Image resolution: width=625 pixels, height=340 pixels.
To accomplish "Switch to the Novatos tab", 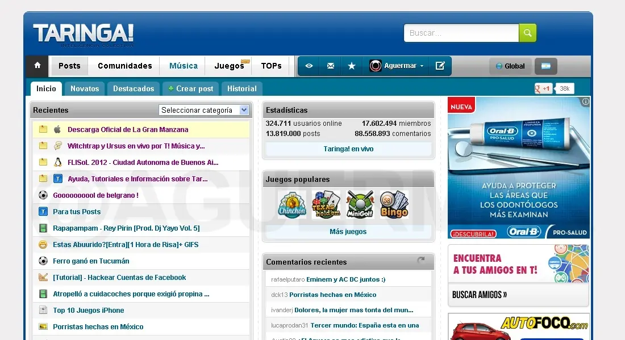I will tap(85, 88).
